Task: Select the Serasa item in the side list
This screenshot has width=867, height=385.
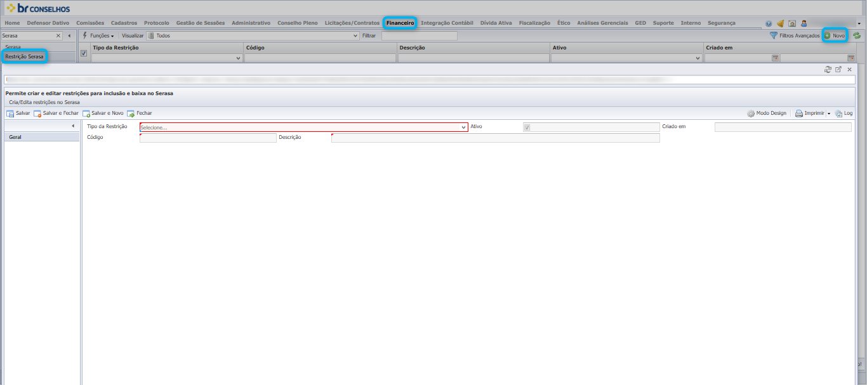Action: point(38,47)
